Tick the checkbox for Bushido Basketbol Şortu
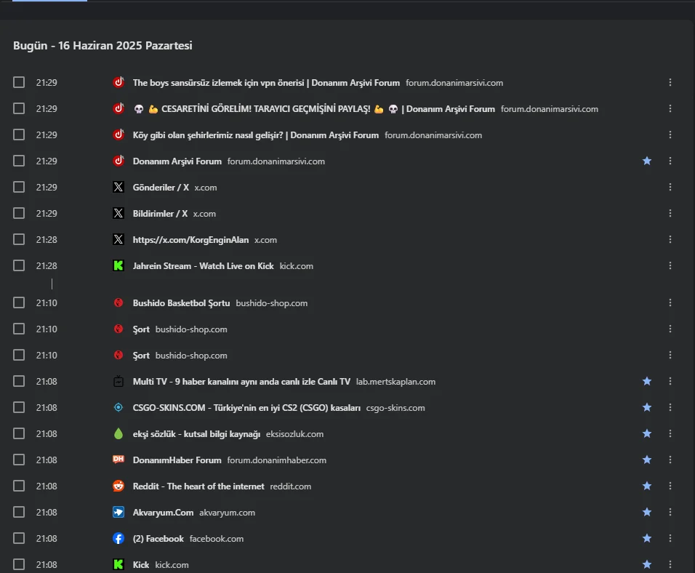The width and height of the screenshot is (695, 573). pyautogui.click(x=19, y=303)
